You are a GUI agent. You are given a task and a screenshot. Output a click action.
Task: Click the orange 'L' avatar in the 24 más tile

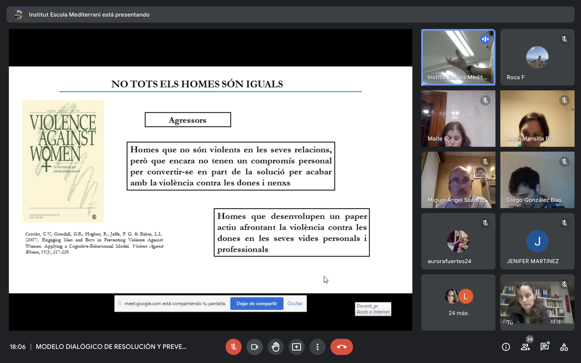point(466,296)
